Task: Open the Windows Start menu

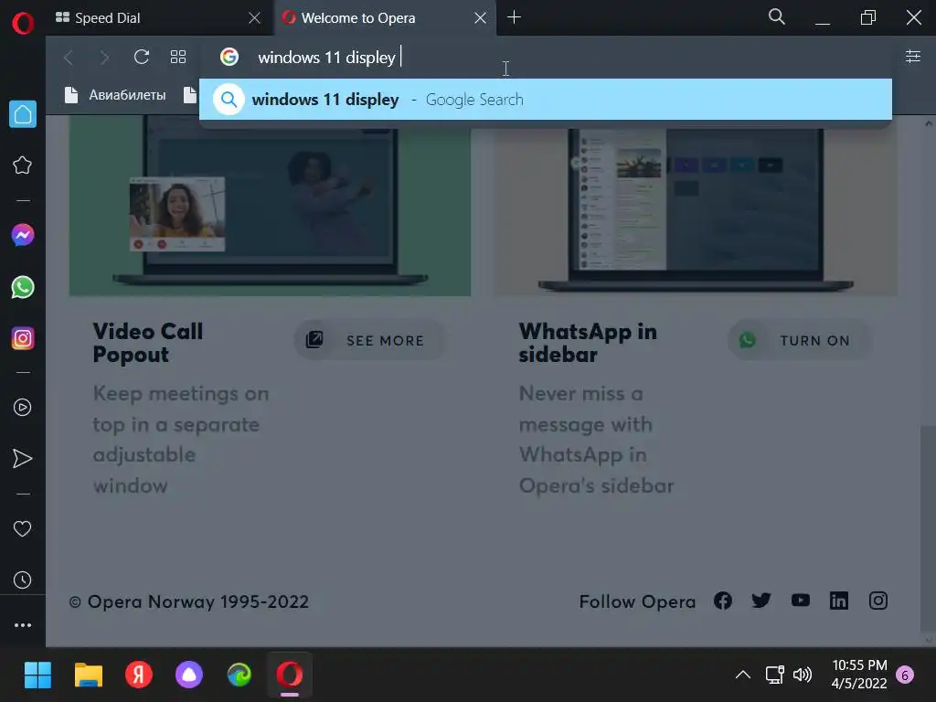Action: pos(37,675)
